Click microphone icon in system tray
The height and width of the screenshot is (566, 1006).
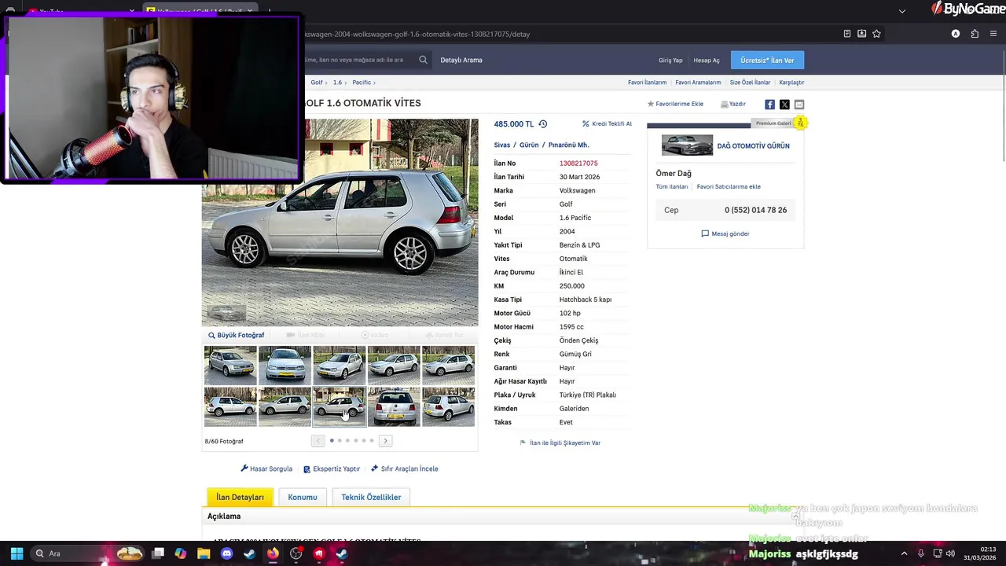921,553
